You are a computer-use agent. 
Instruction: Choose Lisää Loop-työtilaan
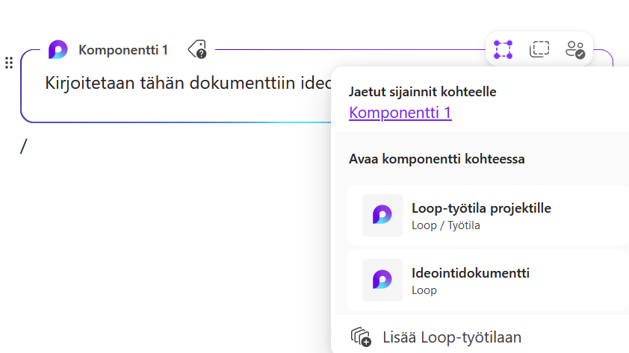tap(451, 337)
